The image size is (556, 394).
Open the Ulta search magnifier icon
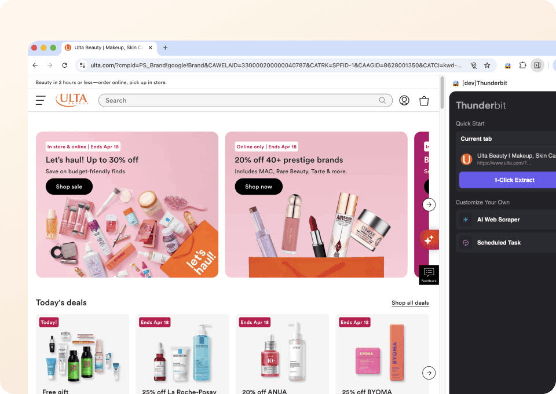(382, 100)
